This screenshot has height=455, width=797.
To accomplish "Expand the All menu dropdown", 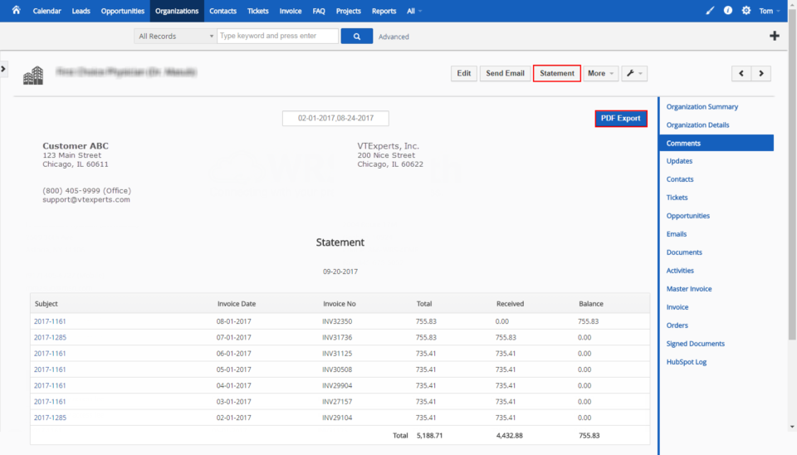I will [x=414, y=11].
